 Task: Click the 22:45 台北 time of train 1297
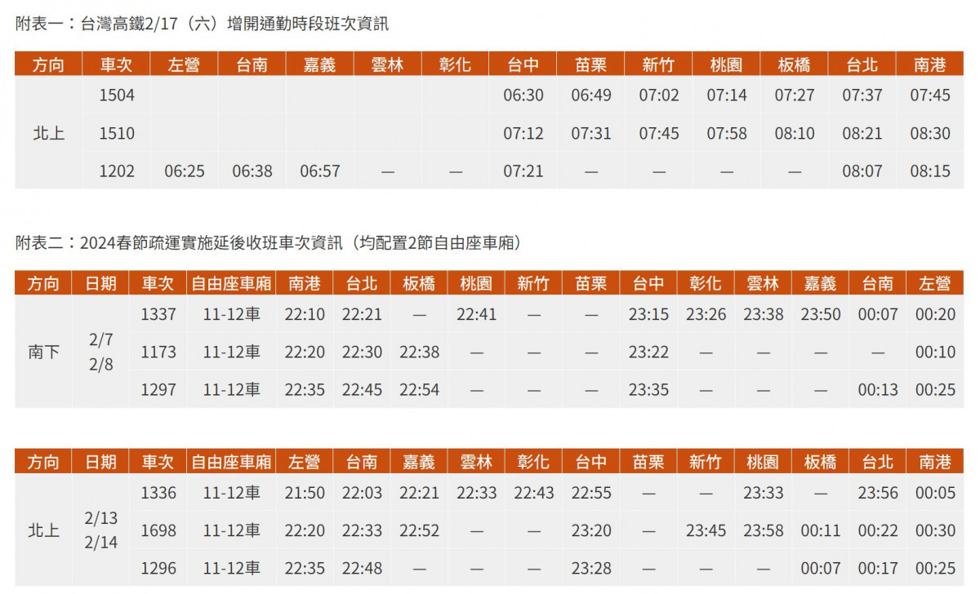[x=362, y=390]
